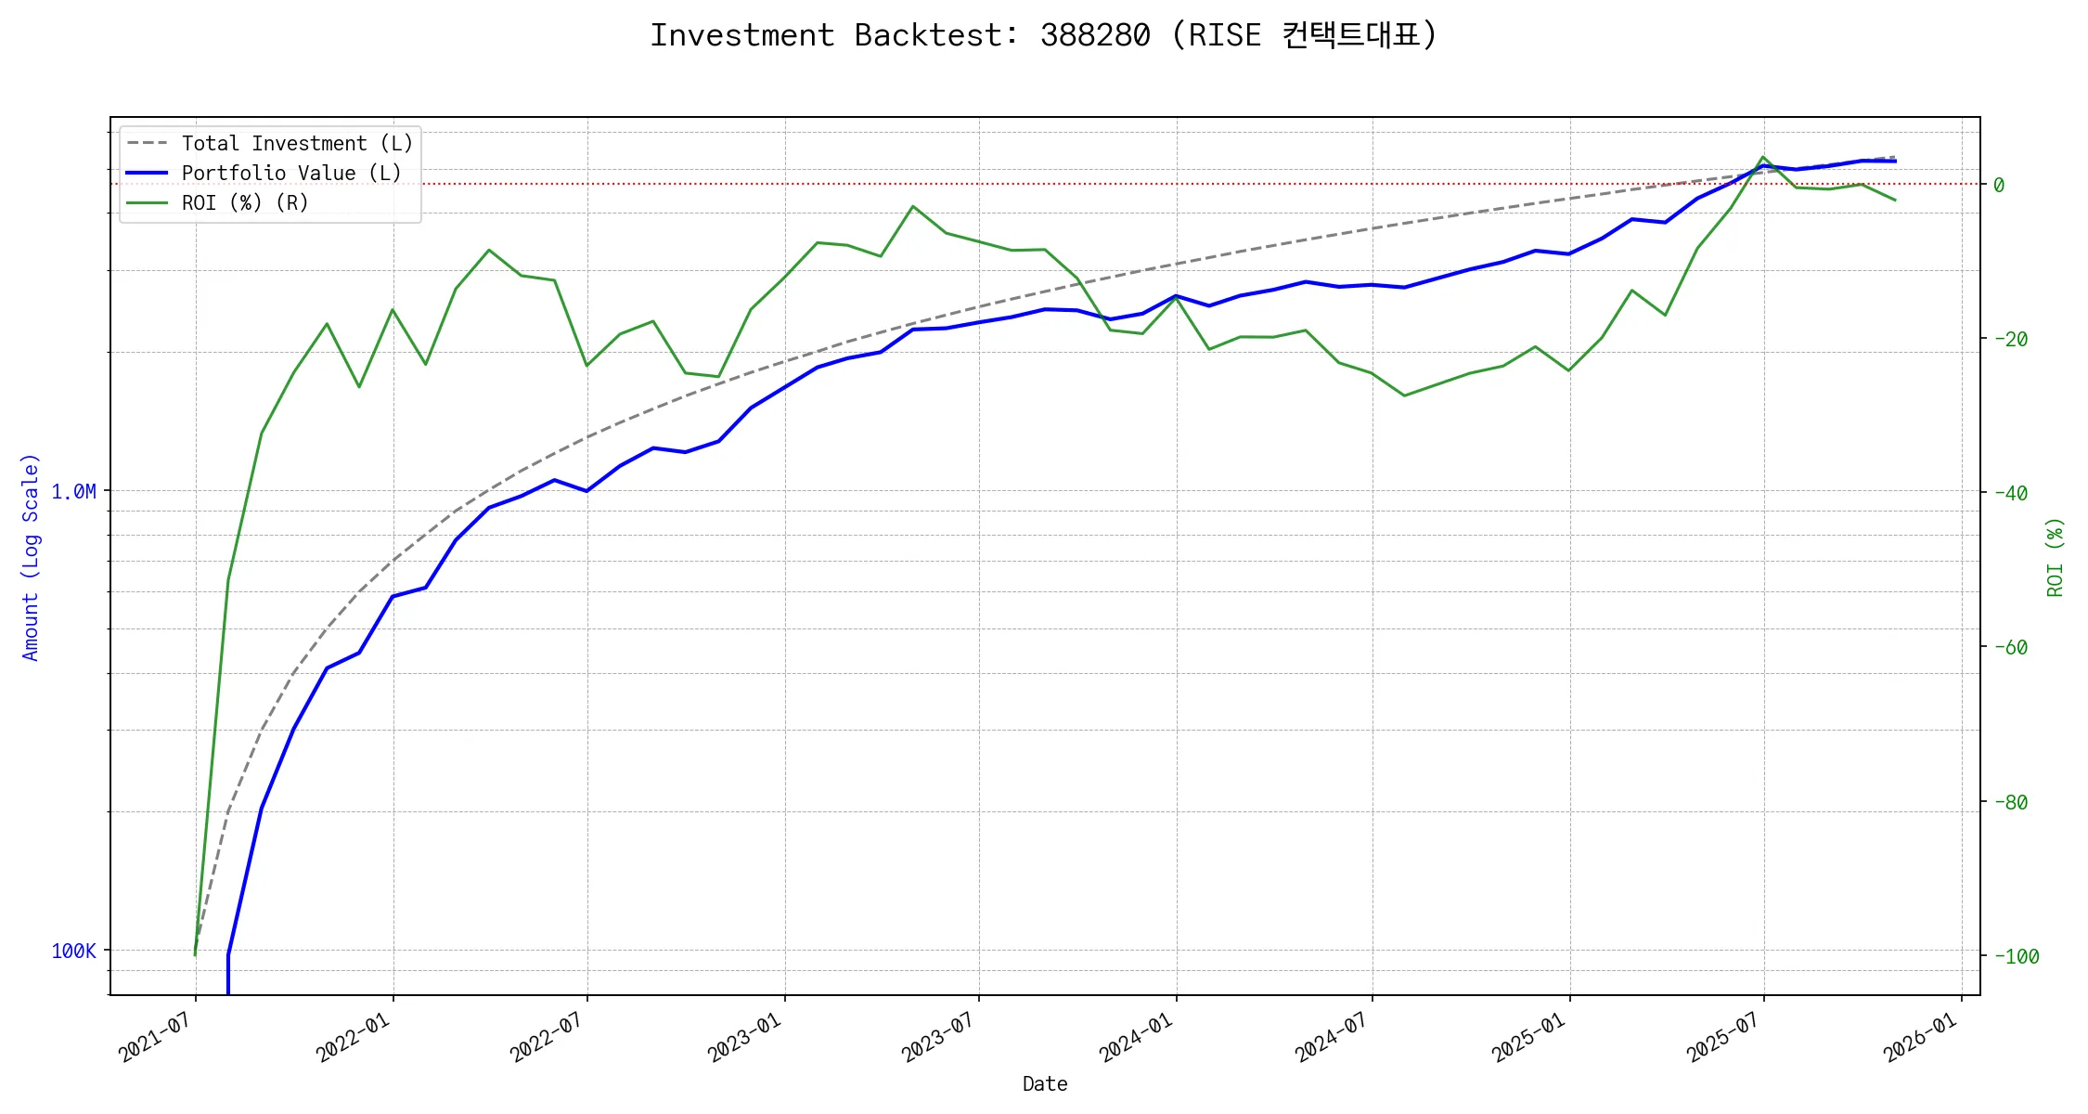The width and height of the screenshot is (2088, 1114).
Task: Click the '2026-01' x-axis date label
Action: (1921, 1037)
